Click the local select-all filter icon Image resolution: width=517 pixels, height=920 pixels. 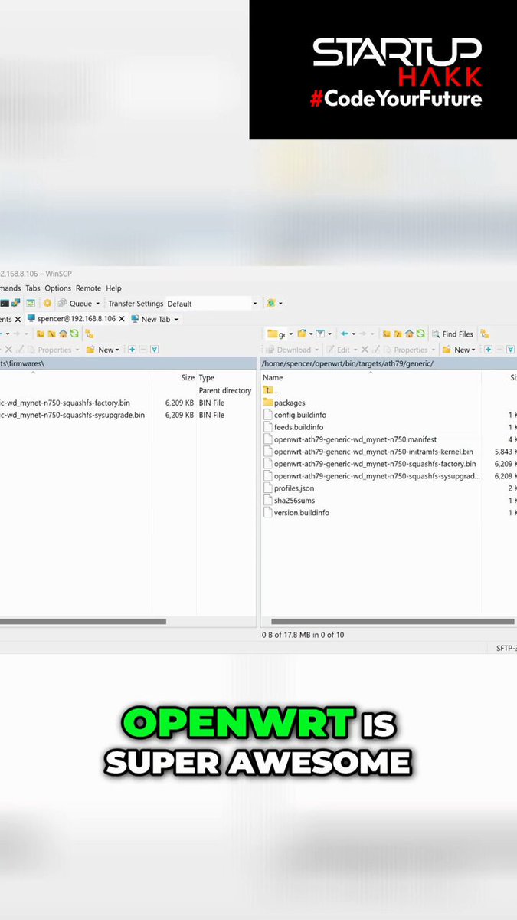[154, 350]
